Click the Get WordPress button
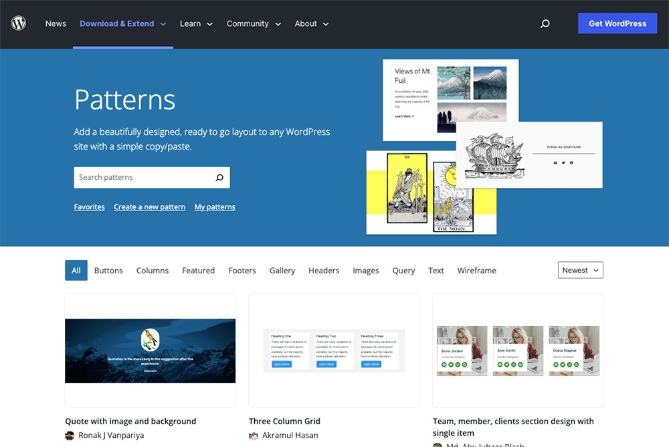The image size is (669, 447). click(x=617, y=23)
